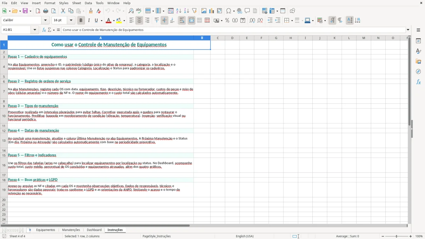Image resolution: width=425 pixels, height=239 pixels.
Task: Toggle Merge and Center Cells
Action: [192, 21]
